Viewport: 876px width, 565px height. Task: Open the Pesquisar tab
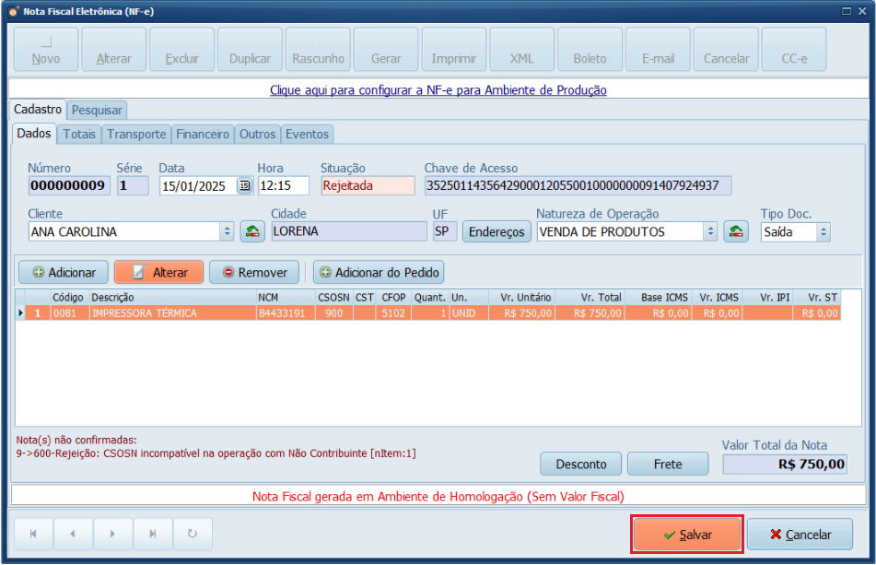[97, 110]
